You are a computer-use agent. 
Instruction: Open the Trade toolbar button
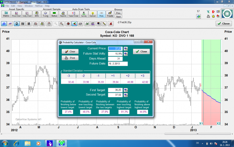[110, 14]
